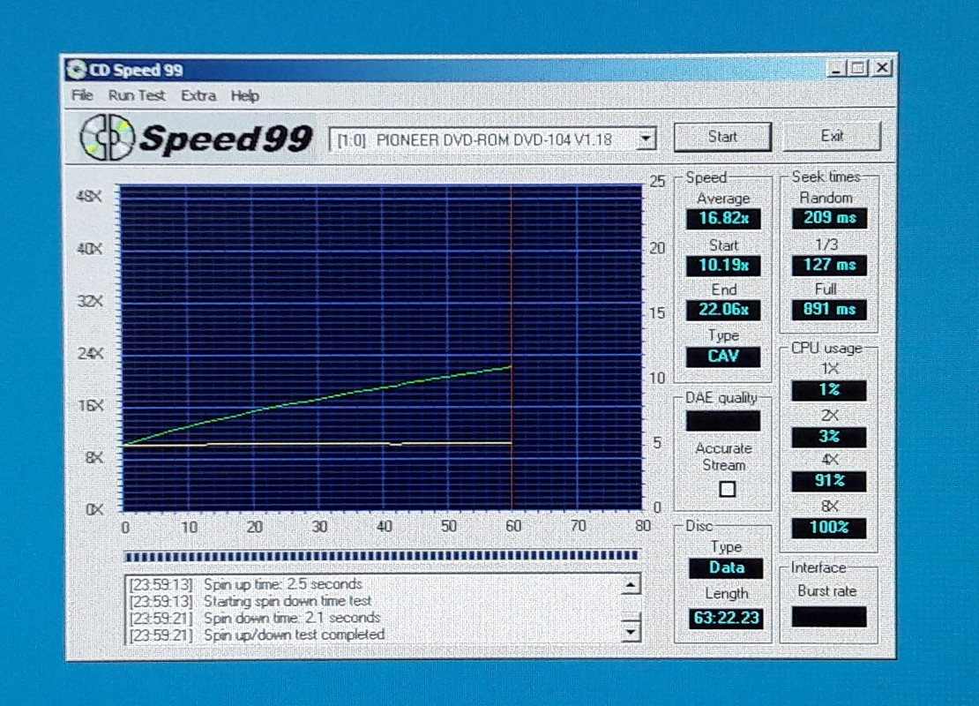Click the empty Burst rate field
The image size is (979, 706).
(x=829, y=617)
